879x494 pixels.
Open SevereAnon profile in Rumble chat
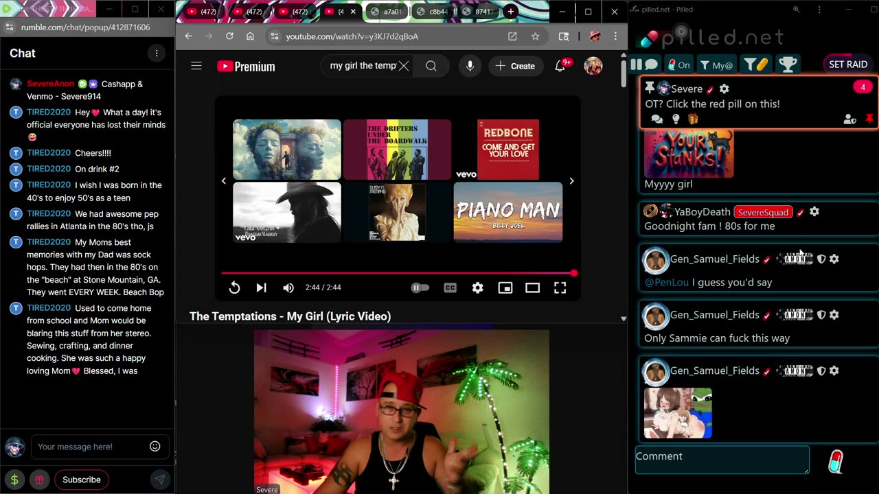[x=50, y=84]
